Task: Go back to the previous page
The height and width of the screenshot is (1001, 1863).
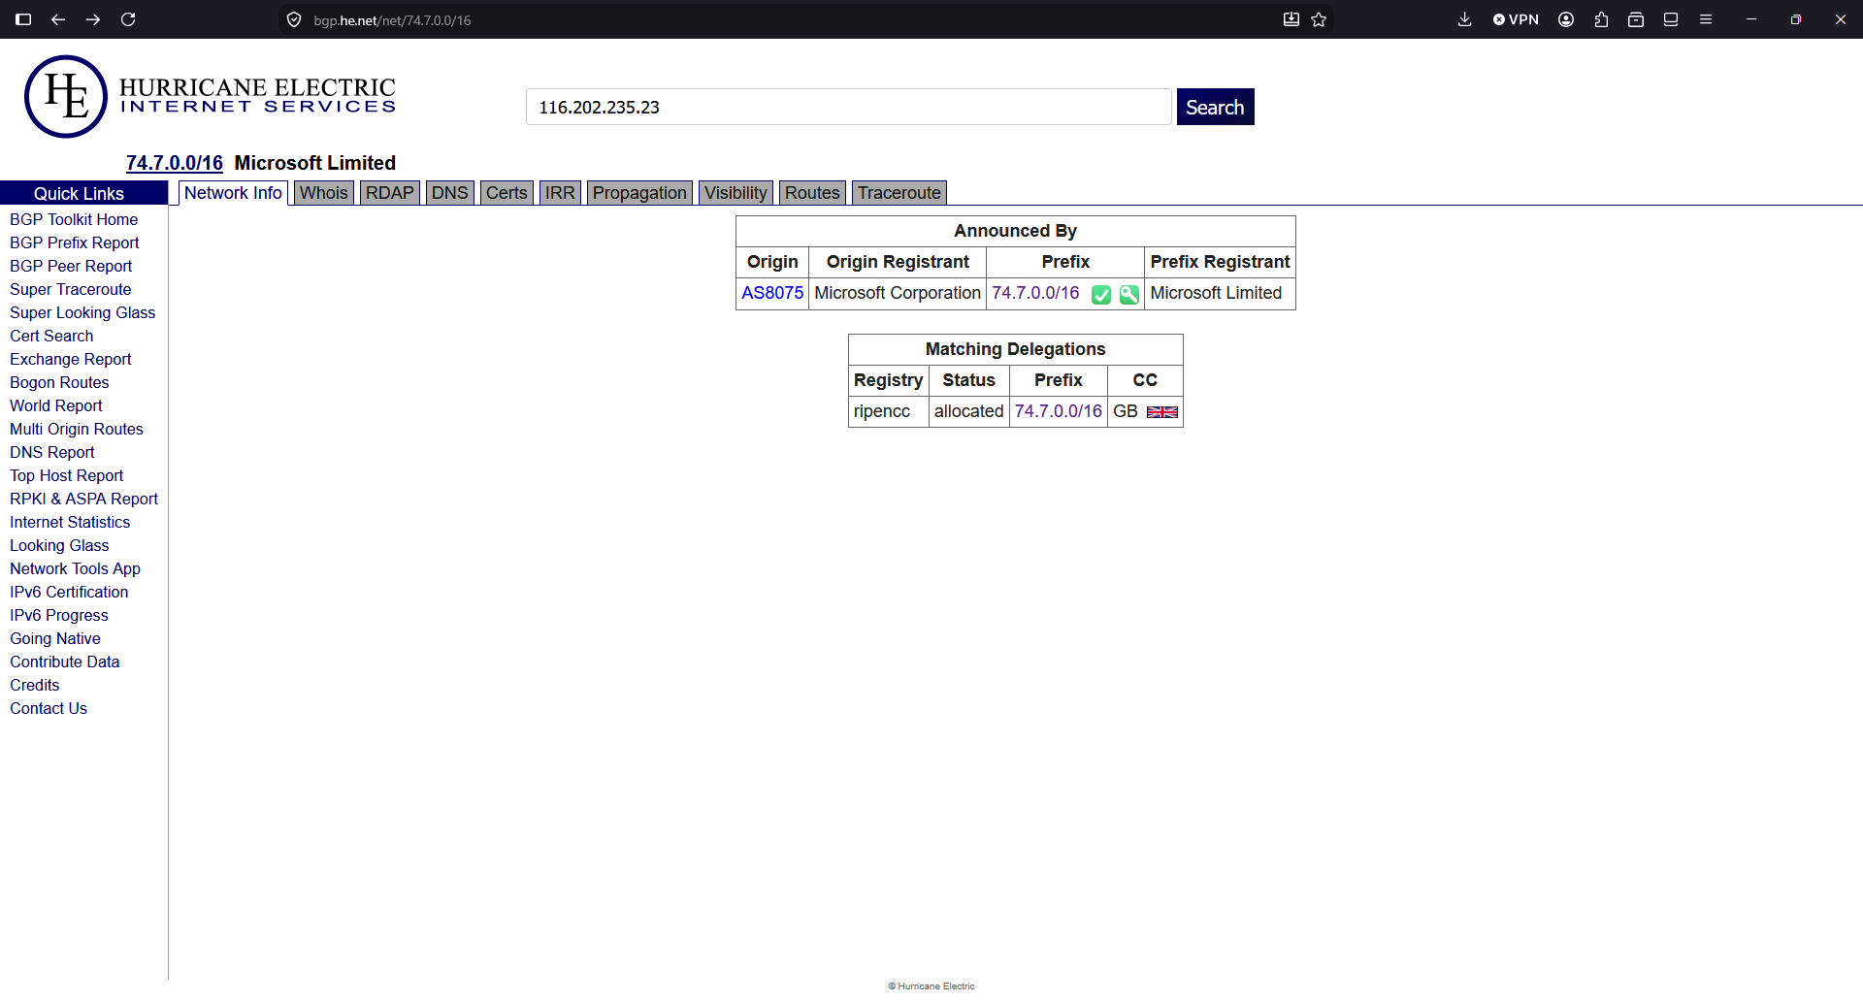Action: coord(58,19)
